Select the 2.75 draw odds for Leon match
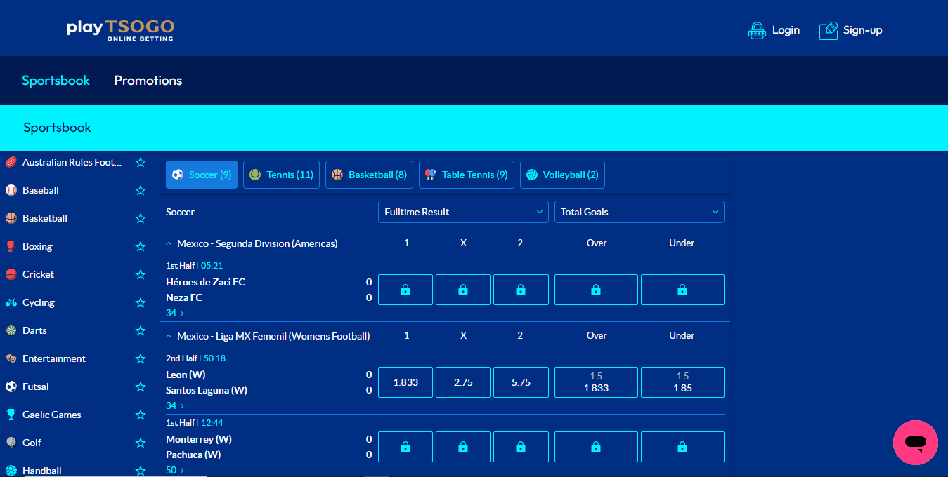The image size is (948, 477). coord(462,382)
